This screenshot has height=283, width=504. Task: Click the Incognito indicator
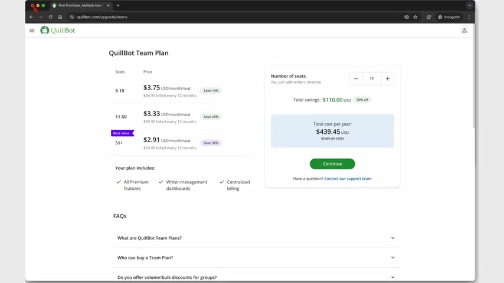[x=449, y=17]
